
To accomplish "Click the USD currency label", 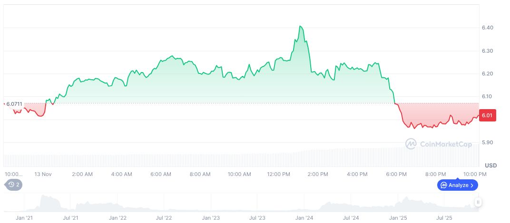I will [490, 165].
